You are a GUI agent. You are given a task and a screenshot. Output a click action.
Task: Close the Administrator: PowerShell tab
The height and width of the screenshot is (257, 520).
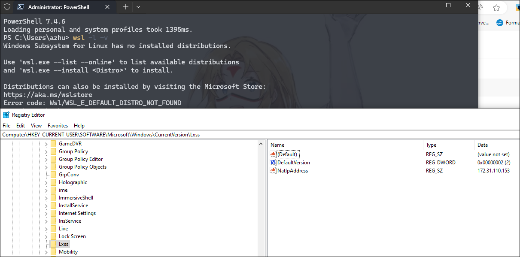107,7
